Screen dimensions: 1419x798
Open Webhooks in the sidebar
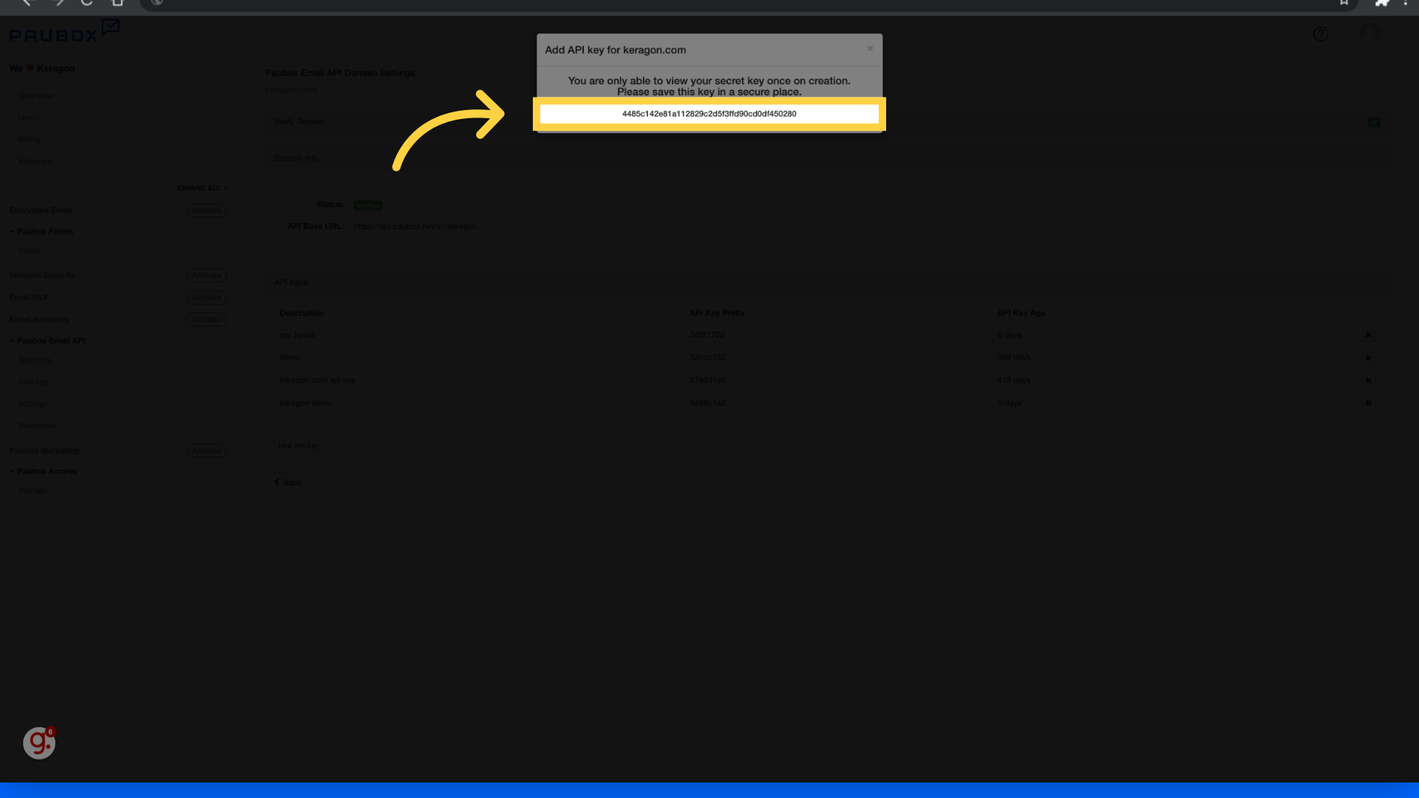coord(37,426)
